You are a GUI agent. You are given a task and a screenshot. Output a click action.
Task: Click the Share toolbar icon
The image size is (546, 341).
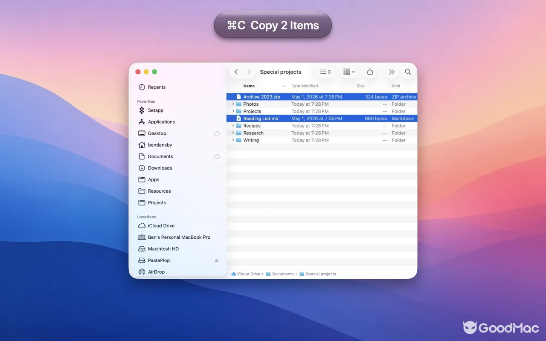(370, 72)
